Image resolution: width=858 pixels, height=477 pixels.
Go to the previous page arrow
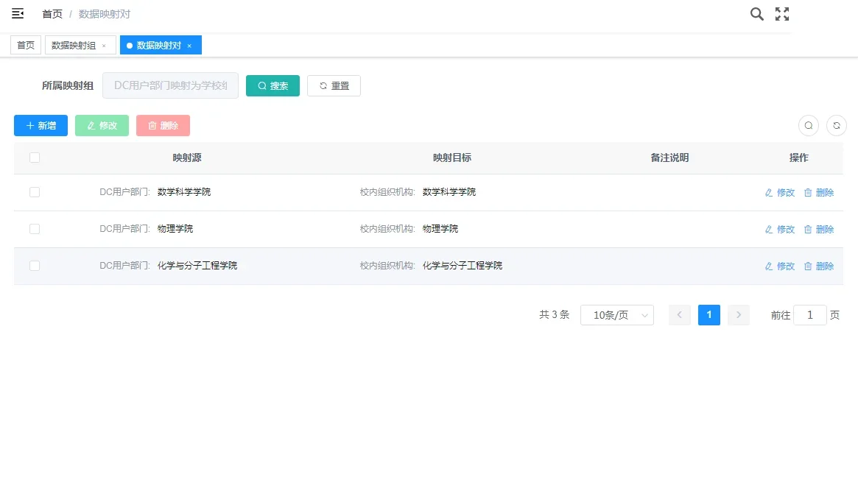tap(680, 314)
